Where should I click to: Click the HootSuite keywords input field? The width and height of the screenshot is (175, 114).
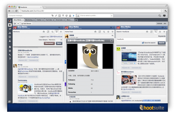point(141,39)
